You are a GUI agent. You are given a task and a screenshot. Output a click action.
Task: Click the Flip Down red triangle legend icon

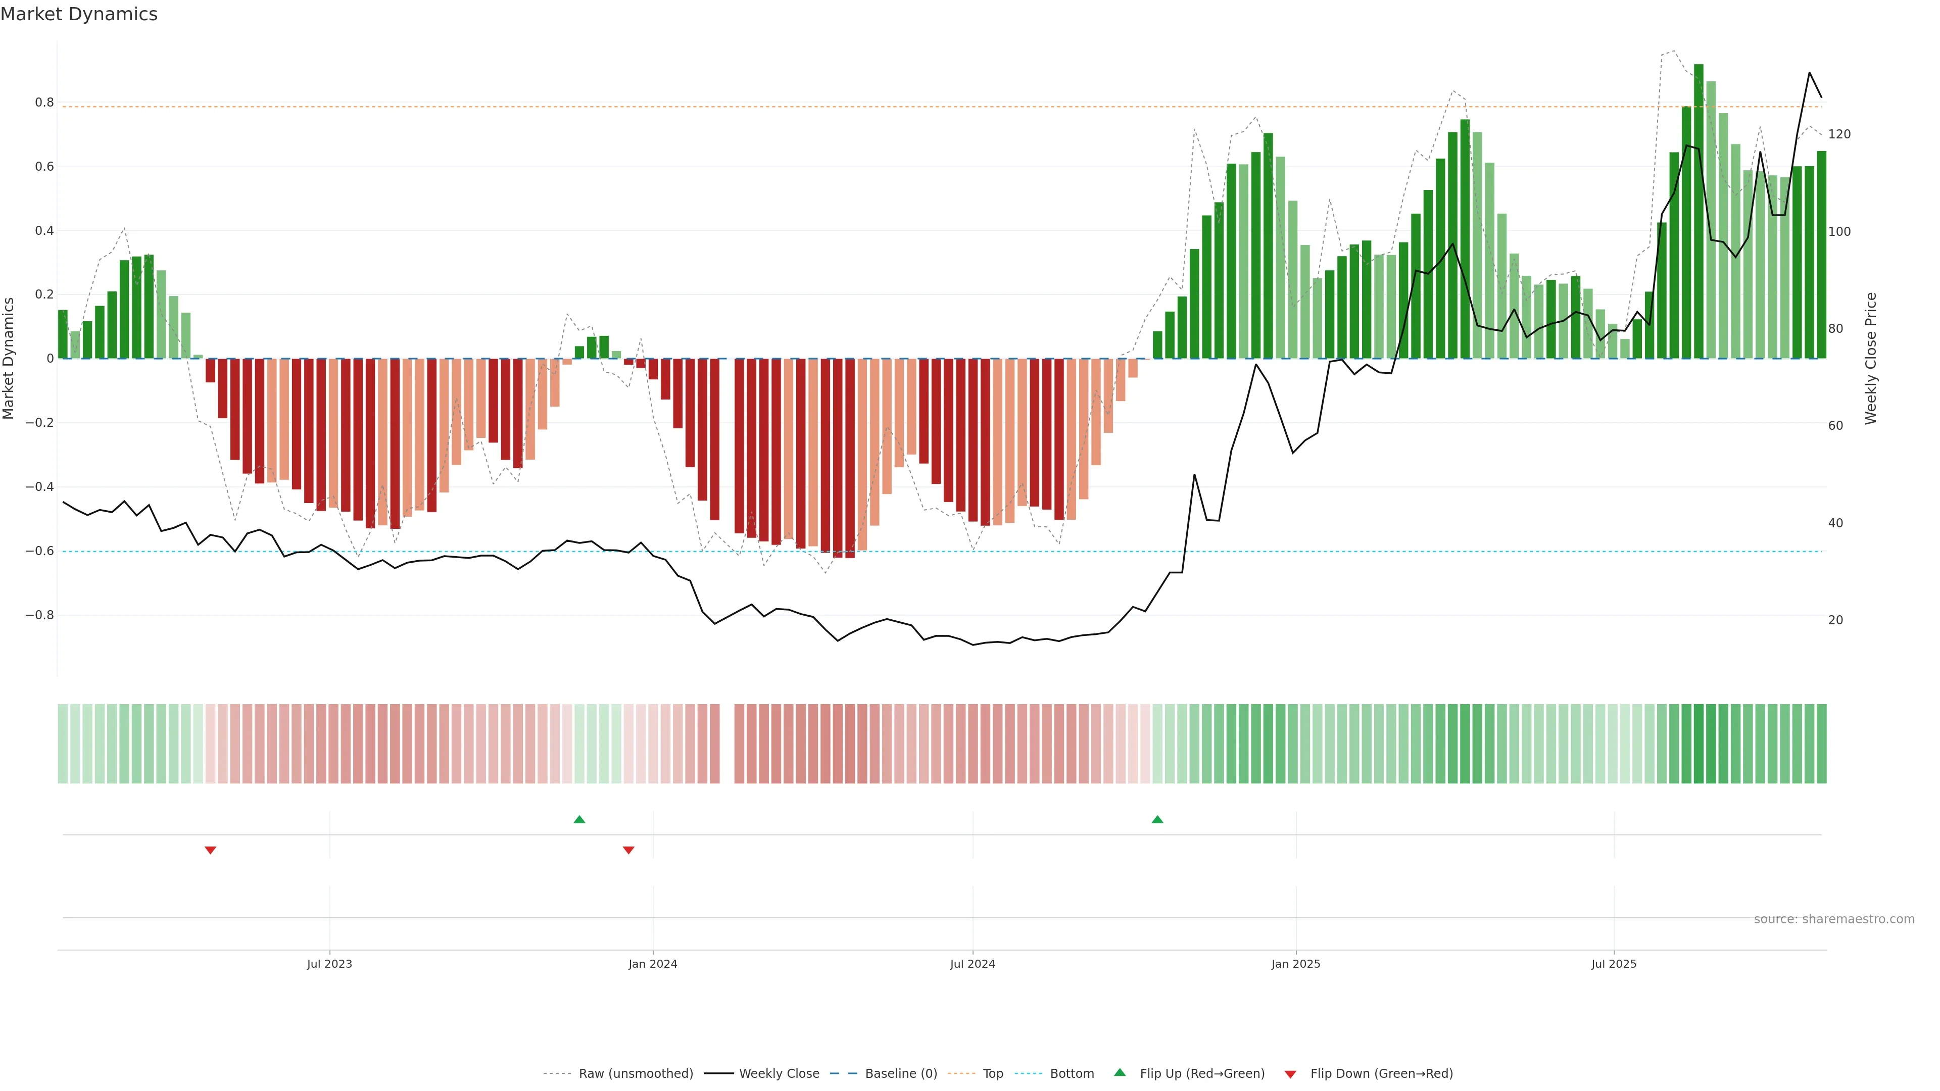[x=1290, y=1074]
